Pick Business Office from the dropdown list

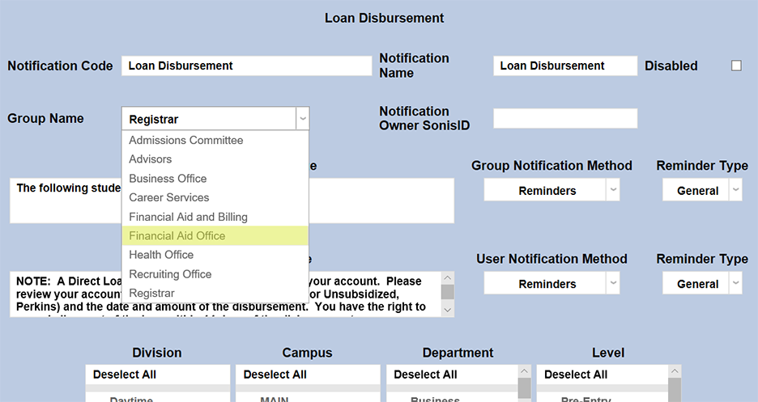click(x=215, y=179)
